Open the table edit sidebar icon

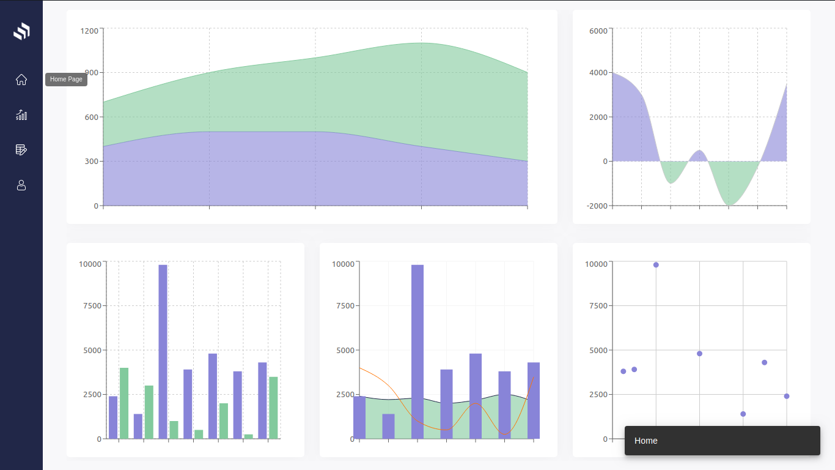pos(21,150)
